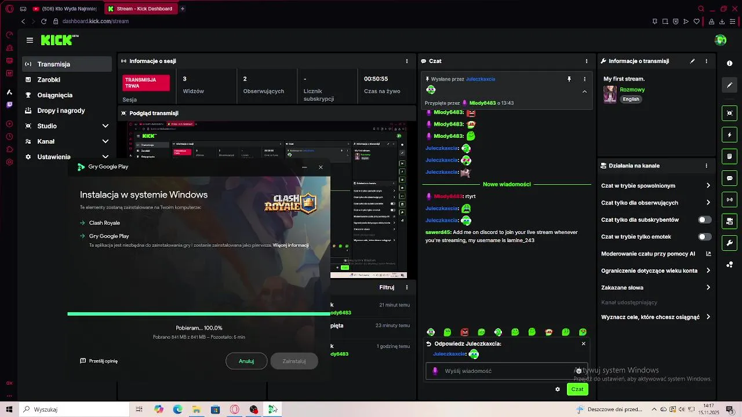The width and height of the screenshot is (742, 417).
Task: Toggle the wrench widget icon
Action: point(730,243)
